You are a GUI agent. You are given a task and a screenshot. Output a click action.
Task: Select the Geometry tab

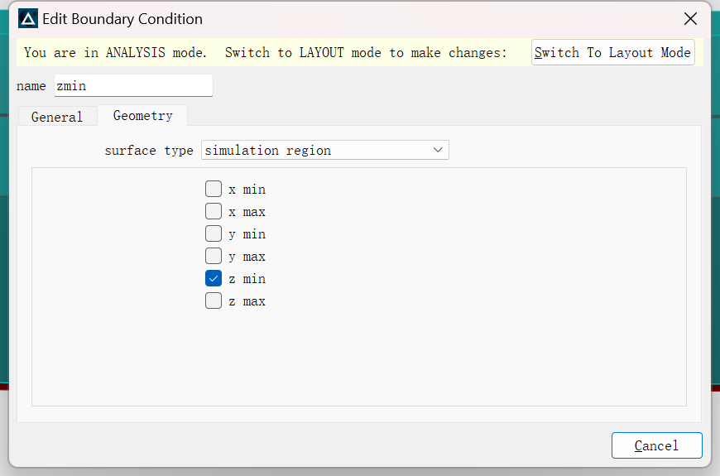[143, 115]
